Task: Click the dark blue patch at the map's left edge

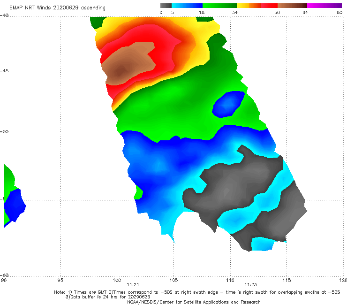Action: (x=15, y=206)
